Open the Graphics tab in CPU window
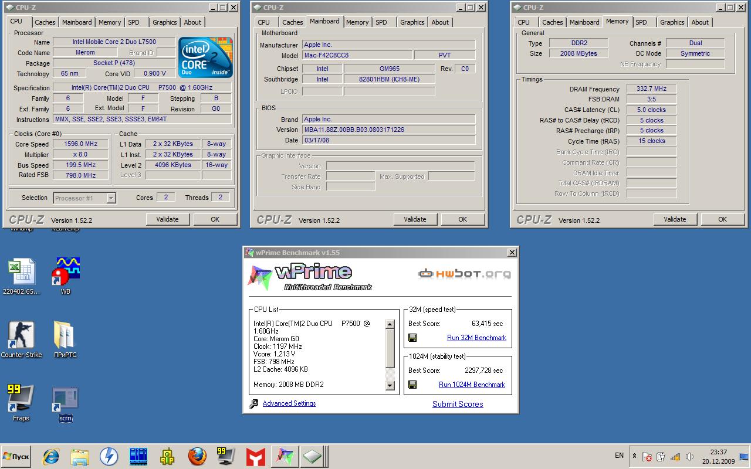751x469 pixels. pyautogui.click(x=165, y=22)
